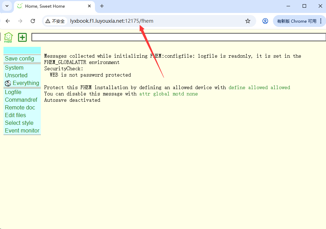
Task: Click the Chrome update available button
Action: tap(296, 21)
